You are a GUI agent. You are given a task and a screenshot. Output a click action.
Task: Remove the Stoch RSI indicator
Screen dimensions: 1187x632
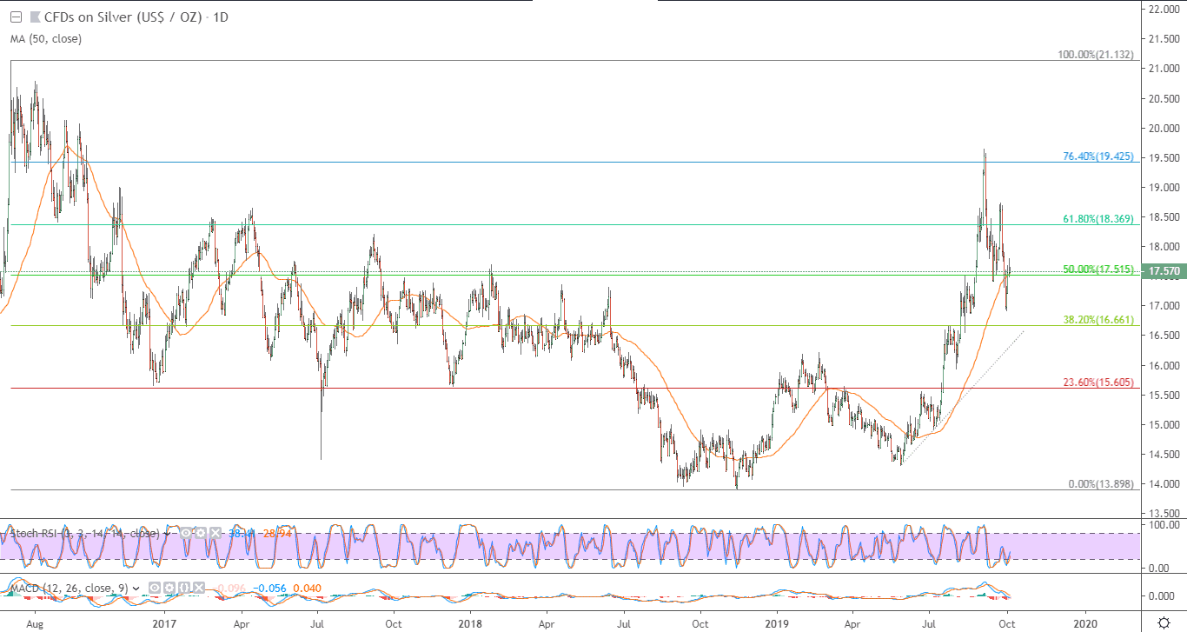click(216, 533)
